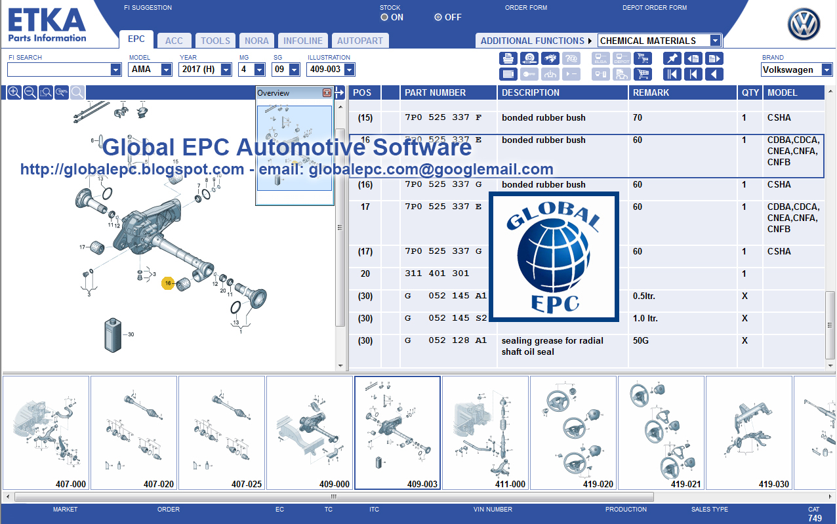
Task: Click the double shopping carts icon
Action: click(643, 58)
